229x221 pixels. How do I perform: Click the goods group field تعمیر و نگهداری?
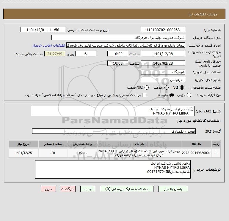pos(114,131)
